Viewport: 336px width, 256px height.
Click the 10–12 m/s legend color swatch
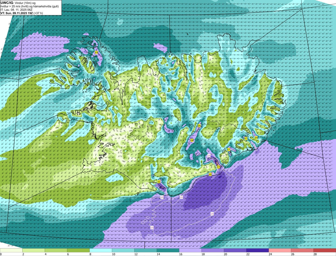123,250
